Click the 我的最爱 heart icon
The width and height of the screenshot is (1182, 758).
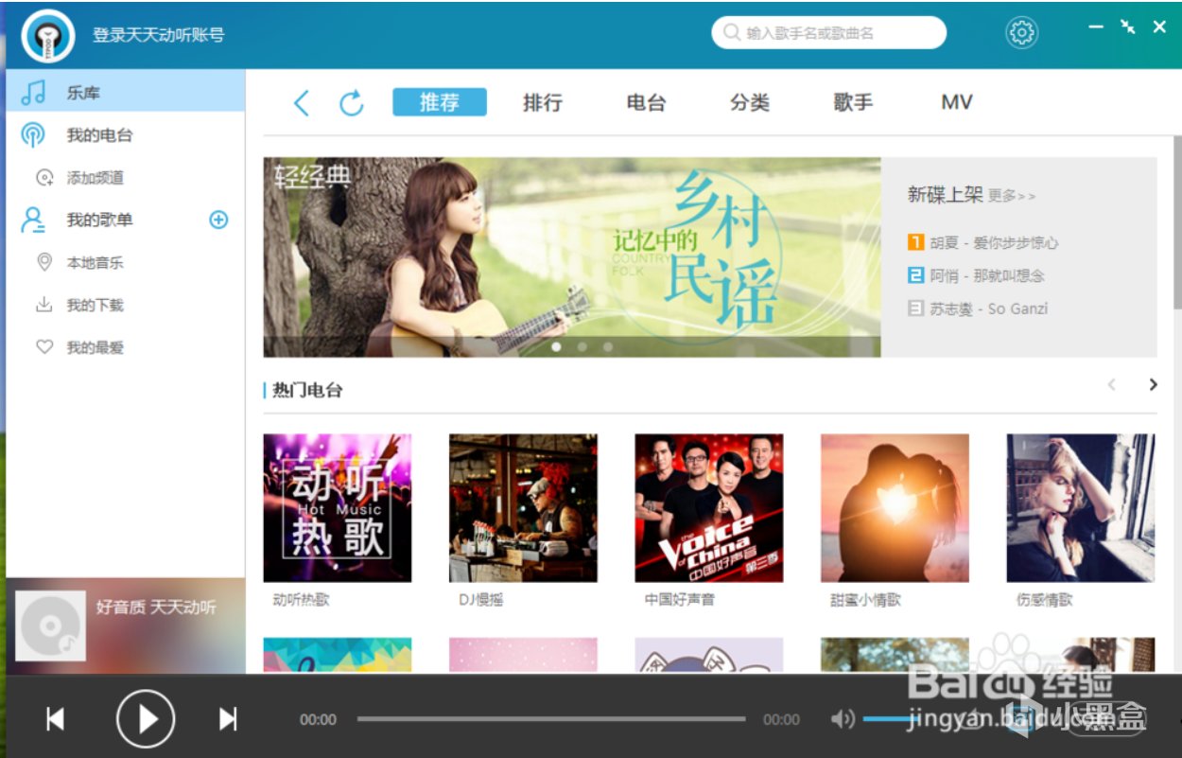(x=43, y=347)
